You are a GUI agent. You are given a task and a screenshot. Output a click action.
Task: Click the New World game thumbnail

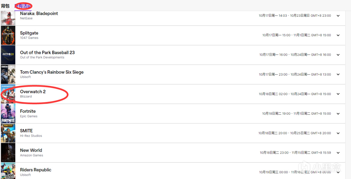pyautogui.click(x=8, y=153)
